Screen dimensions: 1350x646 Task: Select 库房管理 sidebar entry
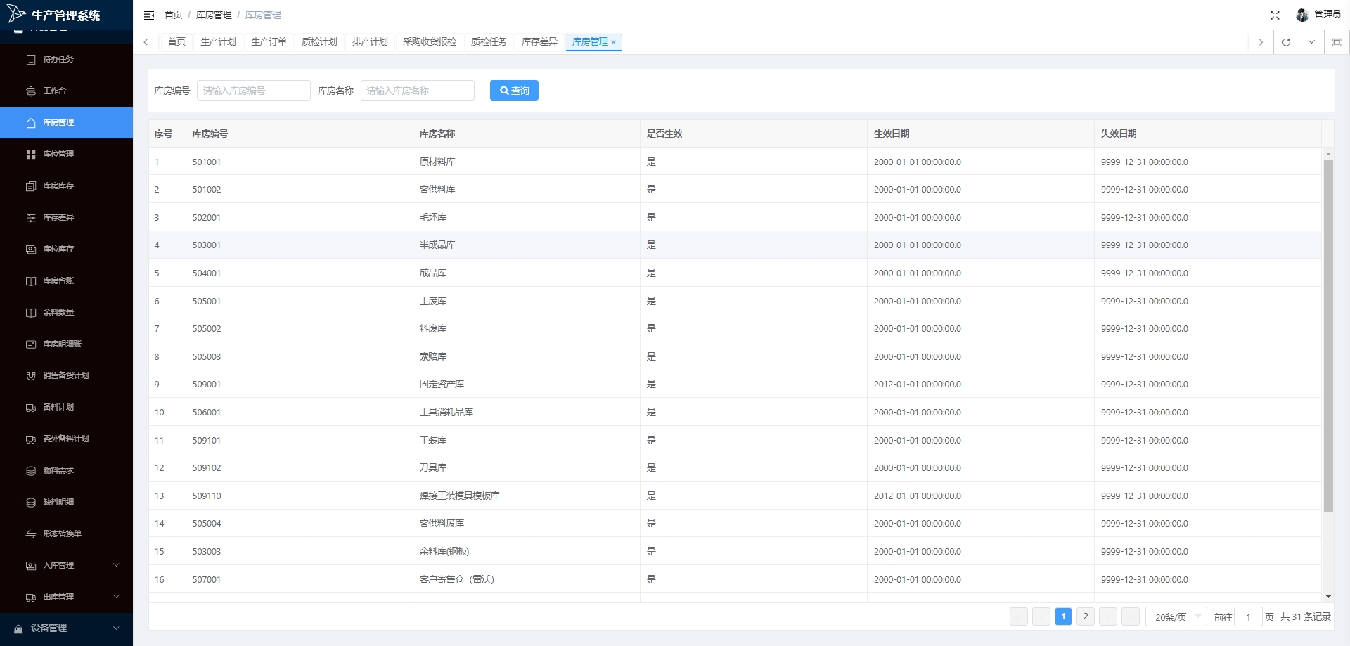coord(66,123)
